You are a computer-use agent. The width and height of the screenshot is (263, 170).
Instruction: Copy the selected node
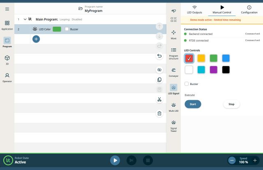[x=159, y=80]
